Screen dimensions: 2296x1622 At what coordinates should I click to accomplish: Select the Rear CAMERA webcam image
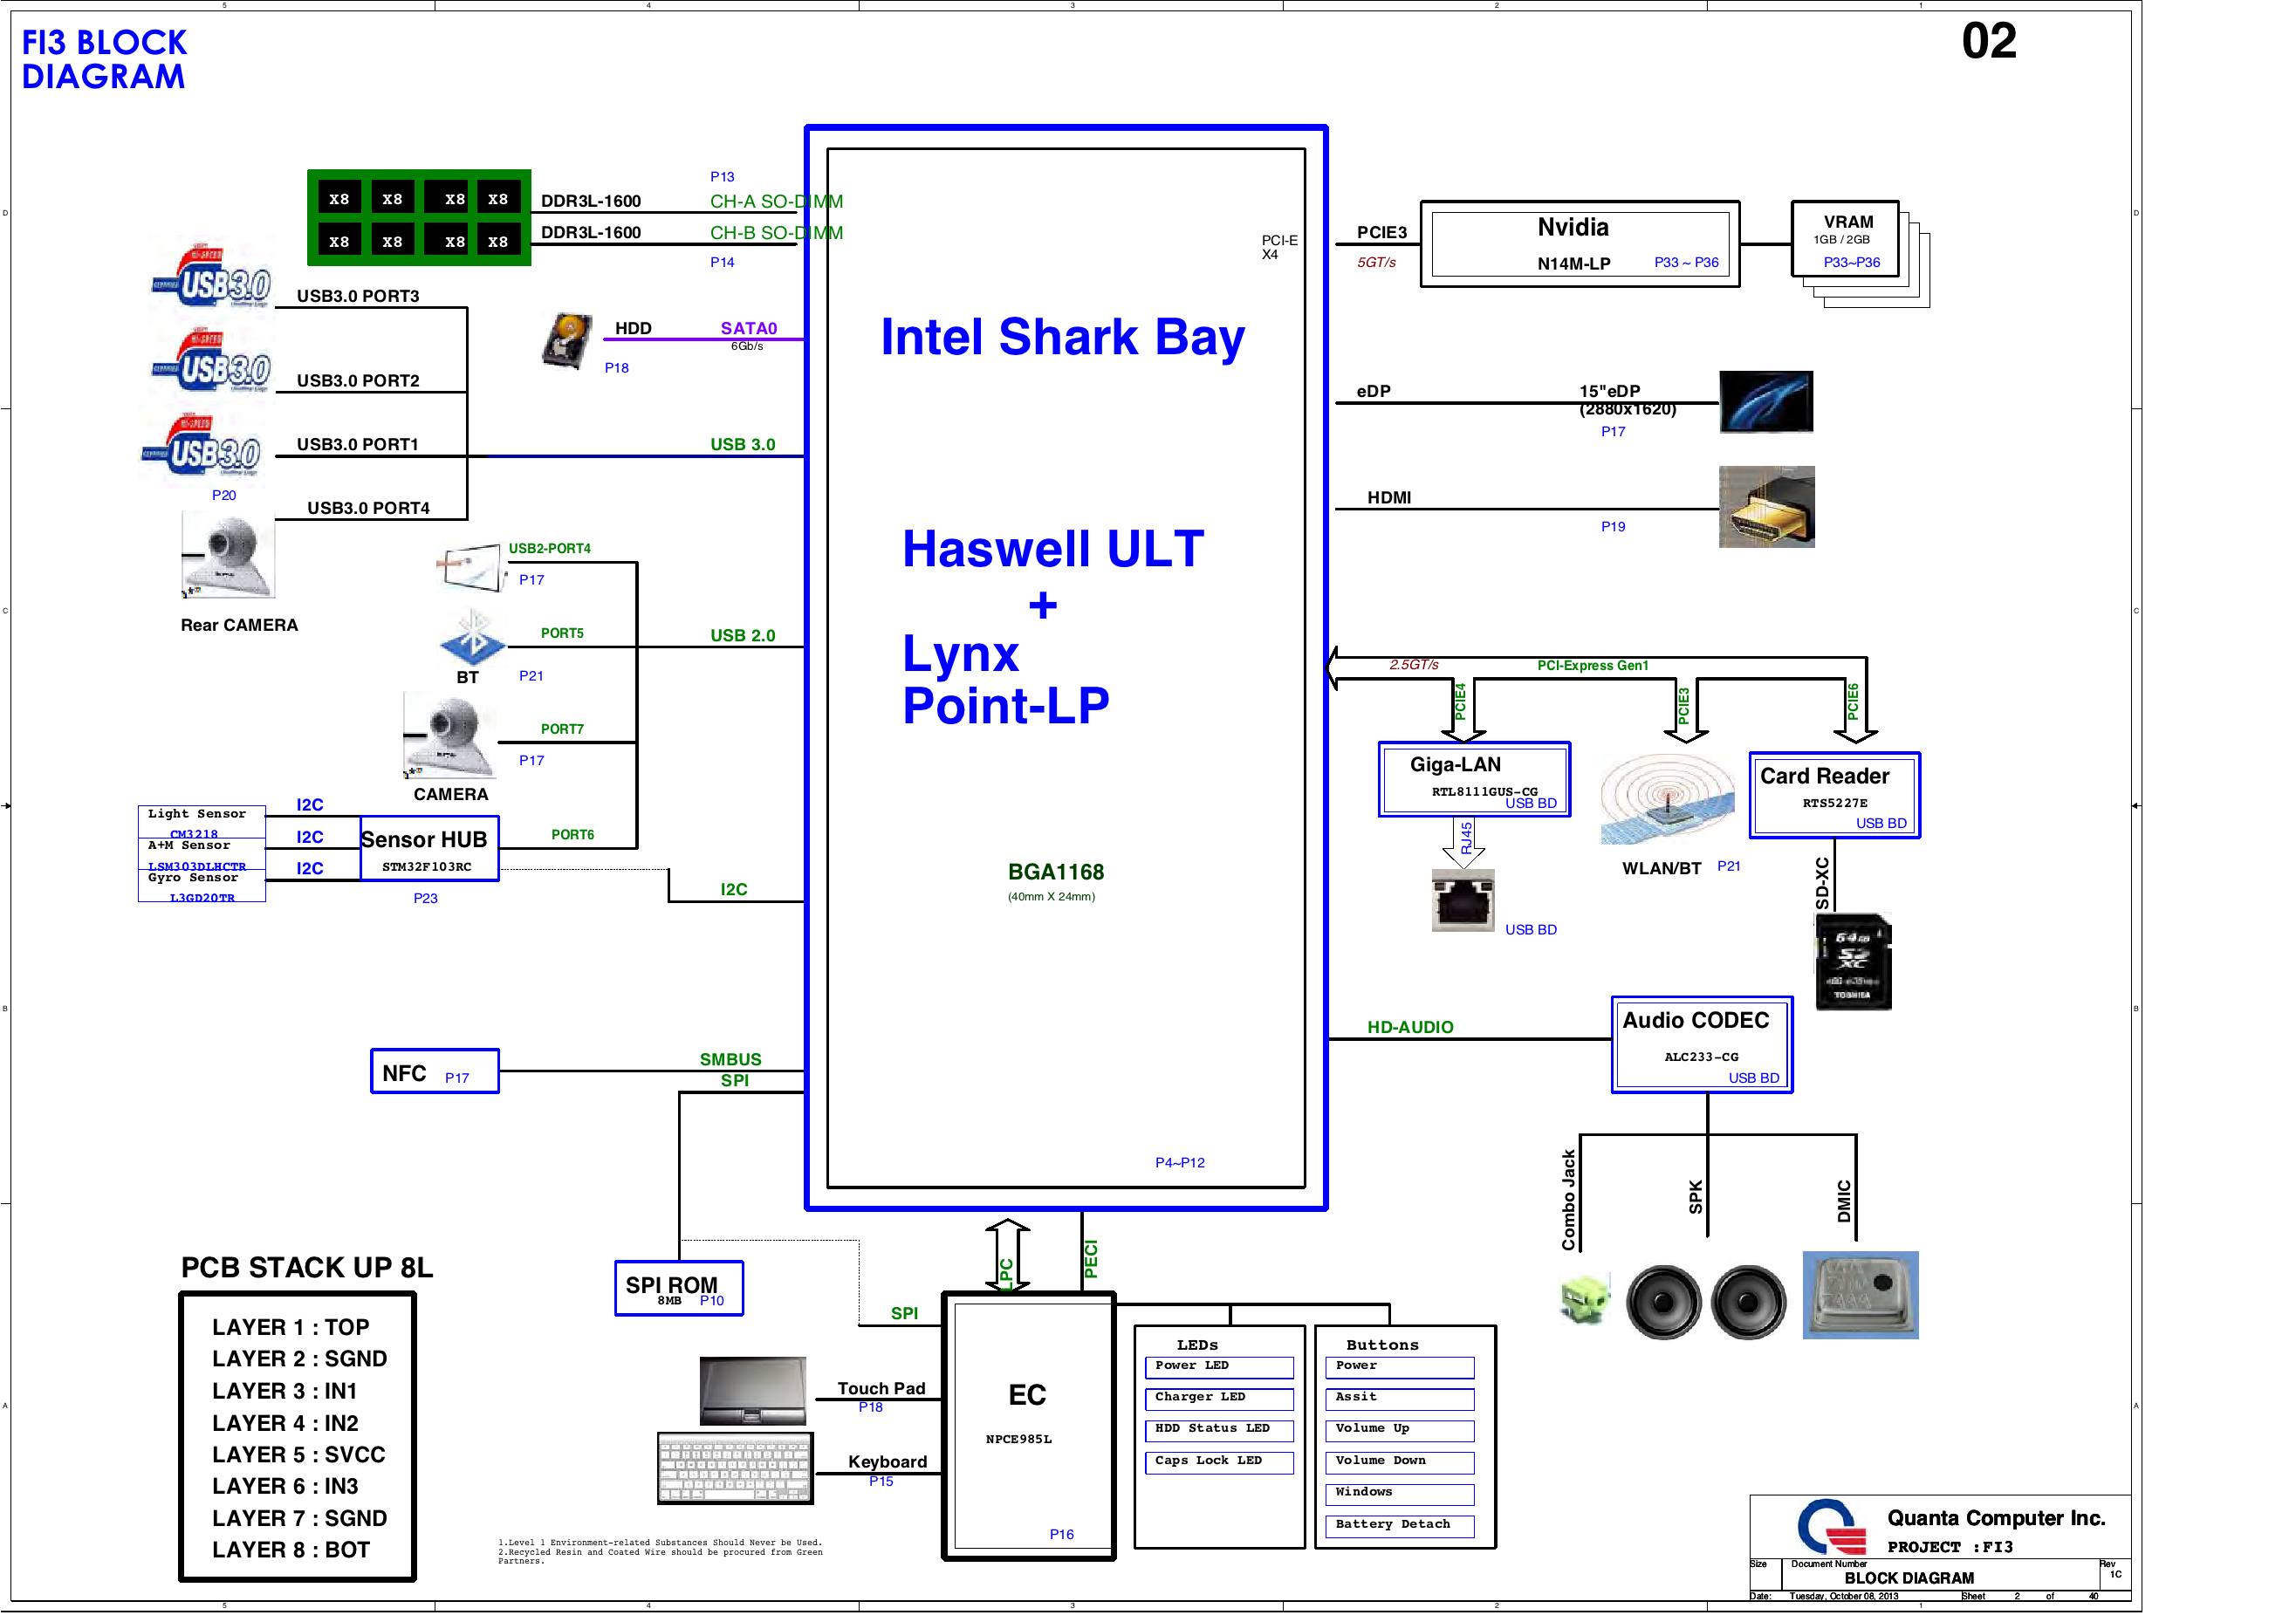pyautogui.click(x=228, y=556)
